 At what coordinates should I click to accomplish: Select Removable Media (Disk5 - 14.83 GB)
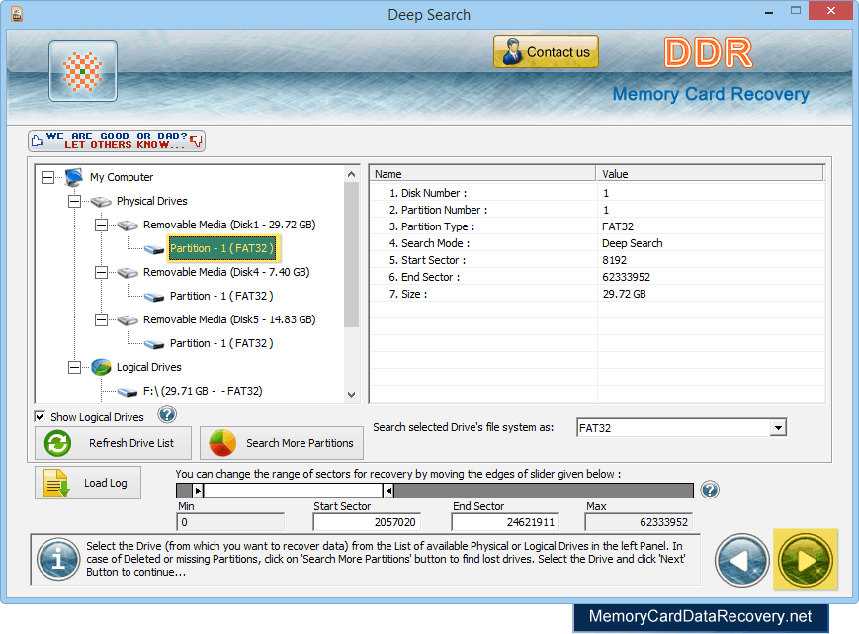[229, 319]
